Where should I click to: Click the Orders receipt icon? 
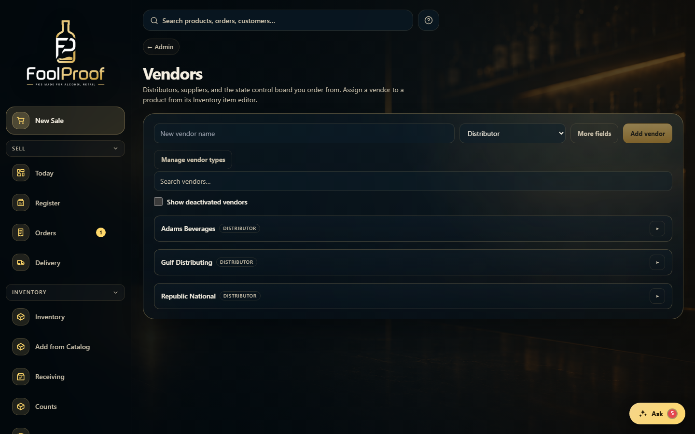pyautogui.click(x=21, y=232)
